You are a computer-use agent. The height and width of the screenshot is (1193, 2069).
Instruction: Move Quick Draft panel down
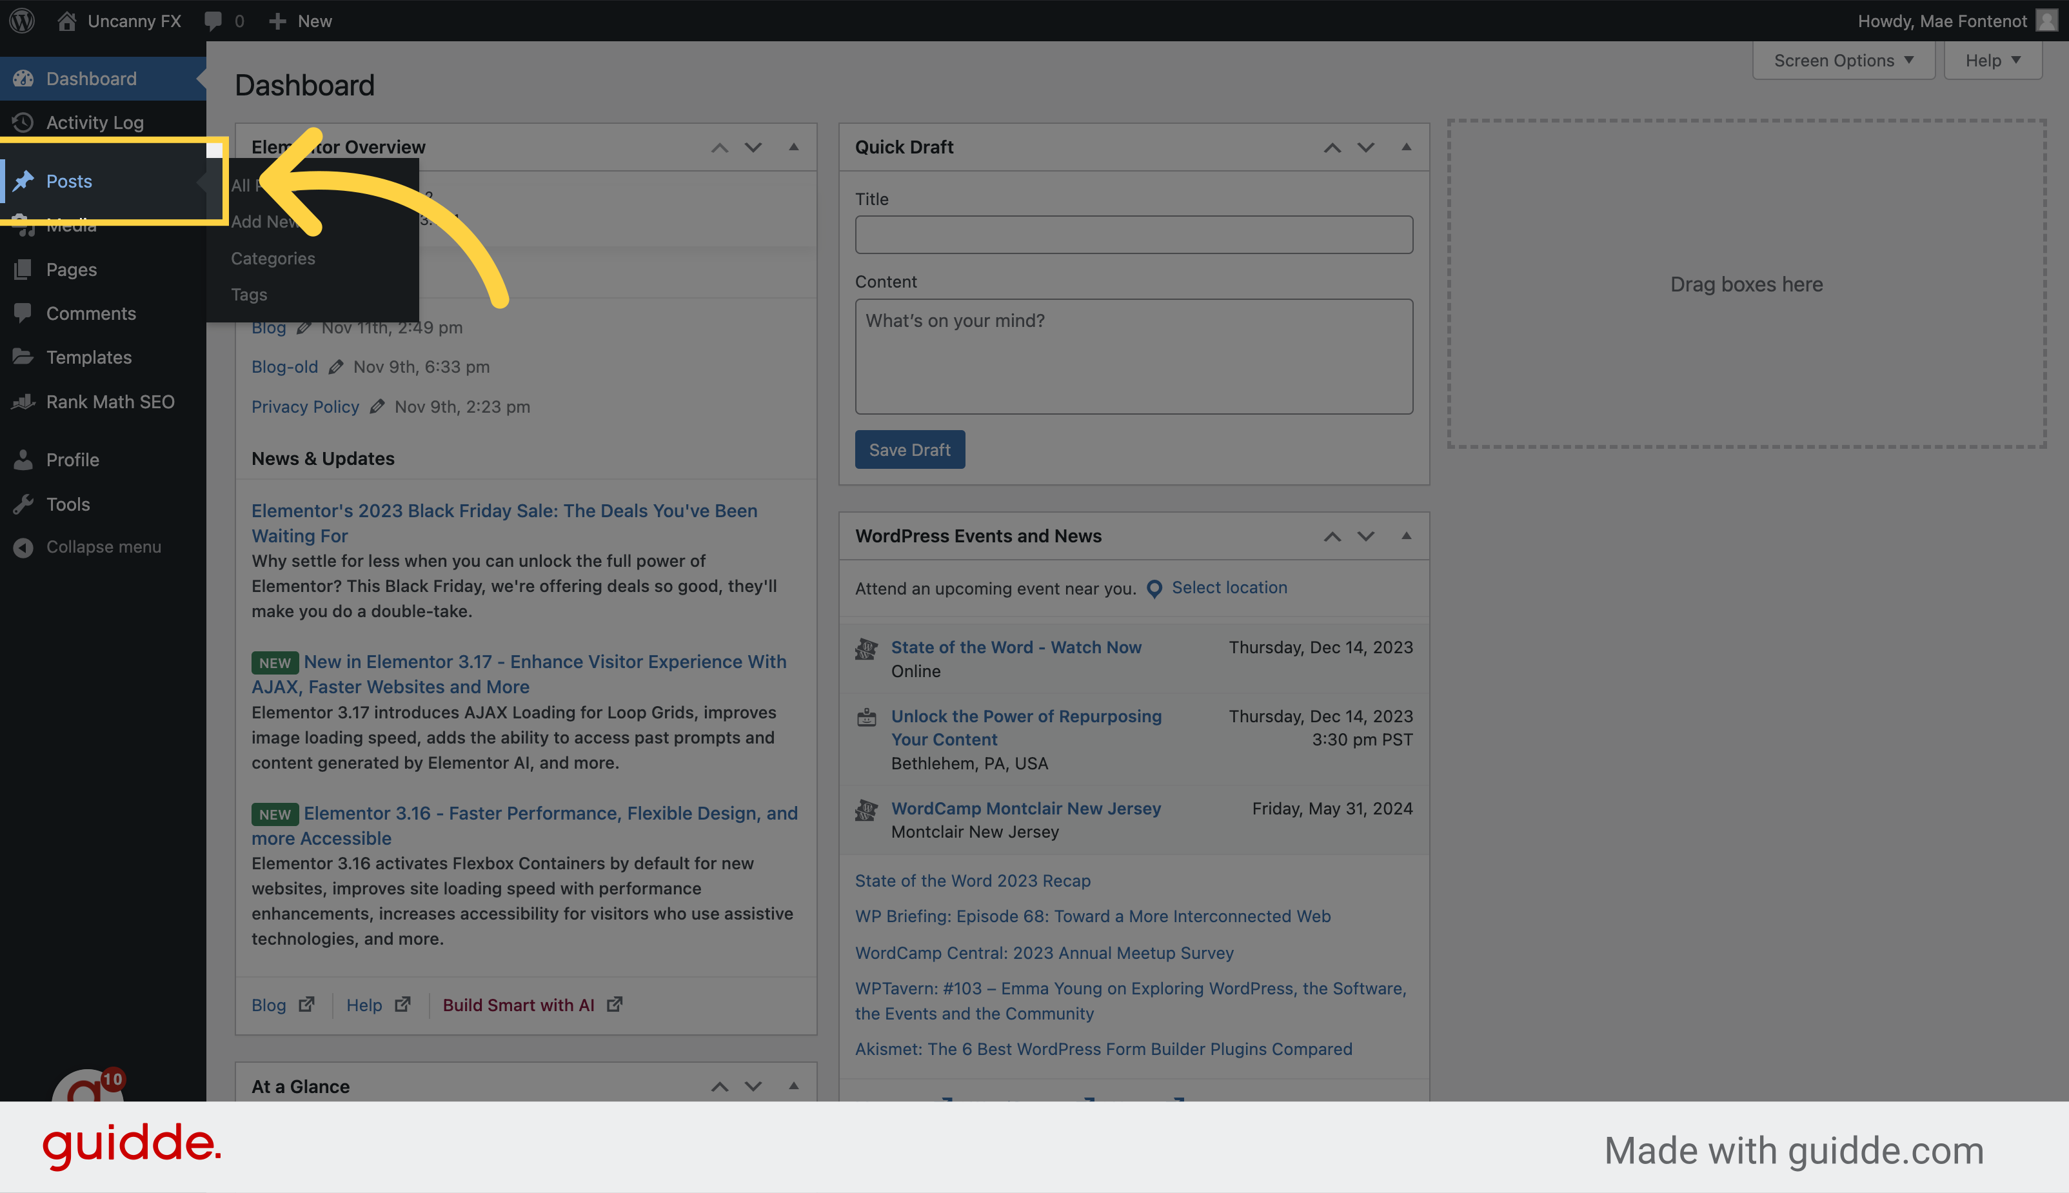click(1365, 148)
